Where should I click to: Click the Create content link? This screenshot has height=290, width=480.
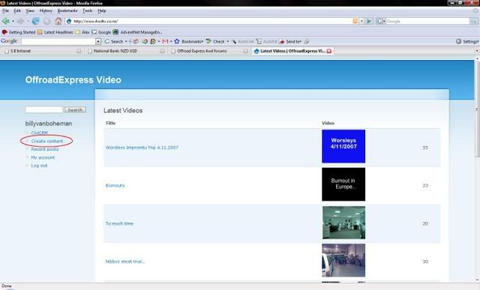[46, 141]
